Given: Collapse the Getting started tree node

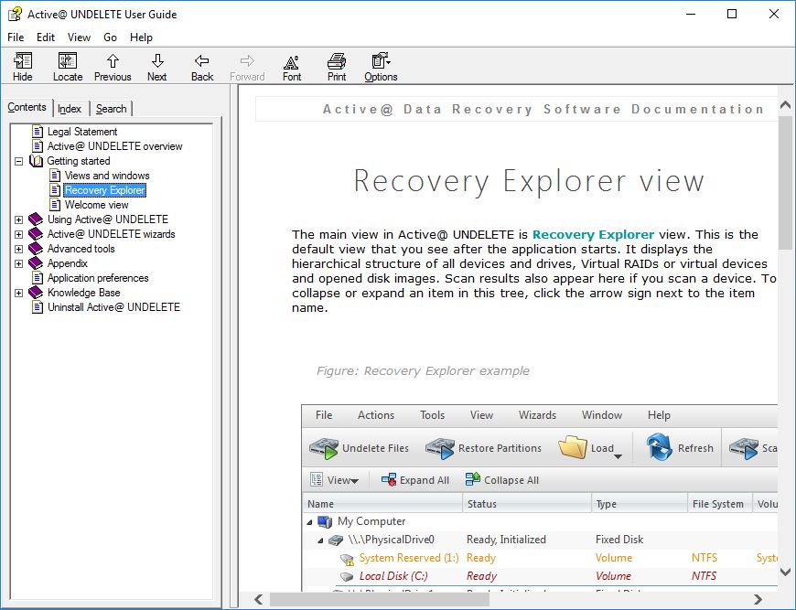Looking at the screenshot, I should point(18,160).
